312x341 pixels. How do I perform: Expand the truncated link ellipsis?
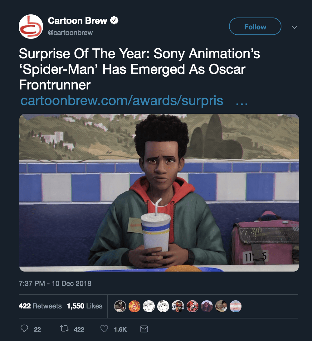coord(240,101)
